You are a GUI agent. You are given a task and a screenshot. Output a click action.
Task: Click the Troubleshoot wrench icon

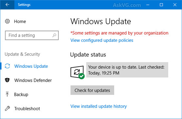7,109
